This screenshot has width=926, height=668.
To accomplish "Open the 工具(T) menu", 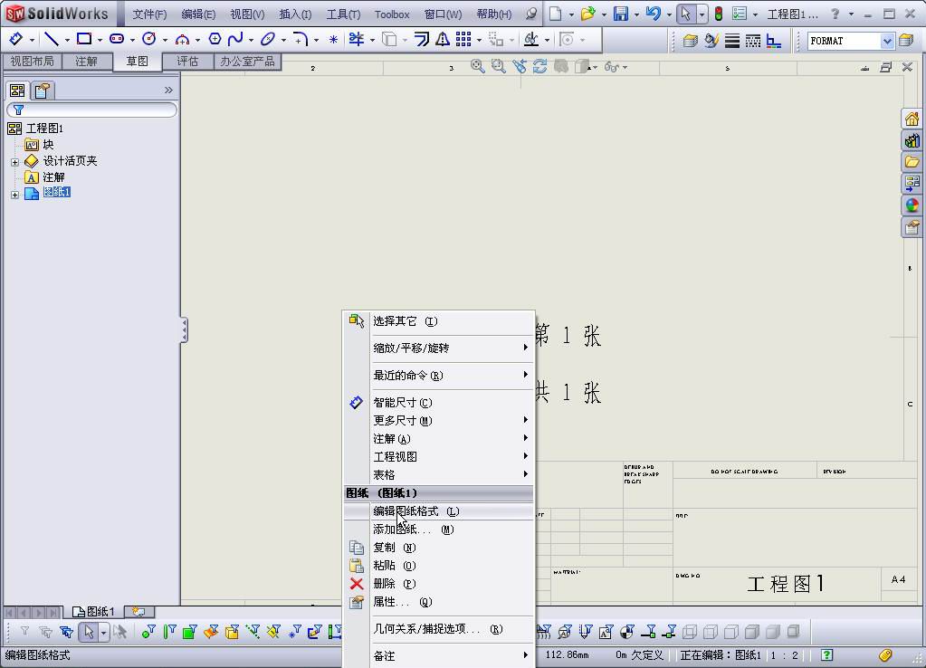I will click(x=343, y=14).
